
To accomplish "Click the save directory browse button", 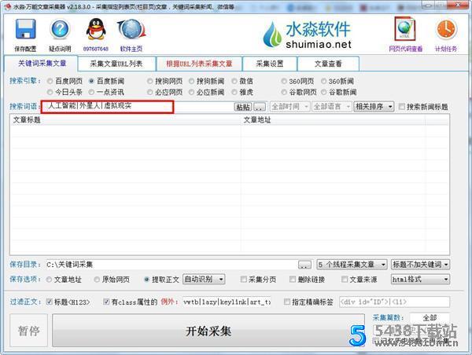I will [x=304, y=265].
